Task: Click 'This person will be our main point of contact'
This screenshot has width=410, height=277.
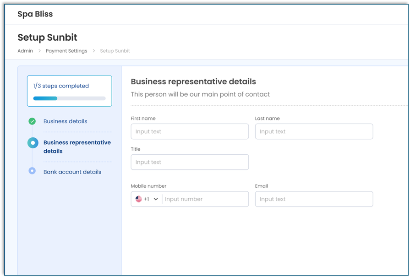Action: coord(200,94)
